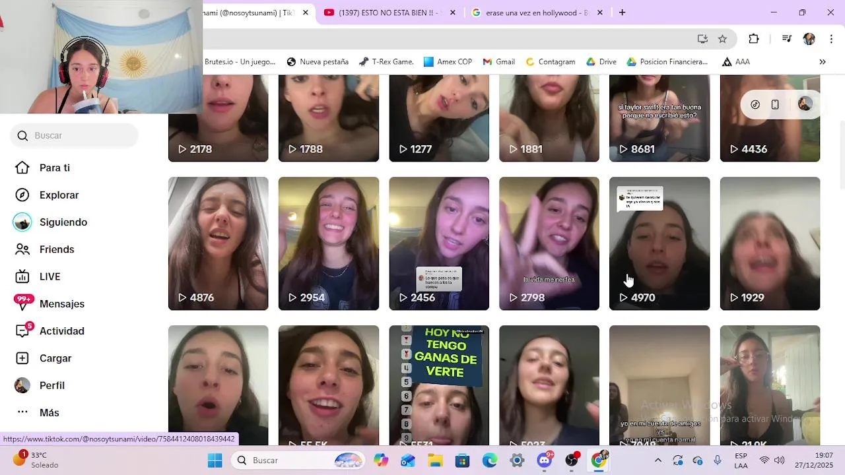Viewport: 845px width, 475px height.
Task: Open the Explorar compass icon
Action: 22,195
